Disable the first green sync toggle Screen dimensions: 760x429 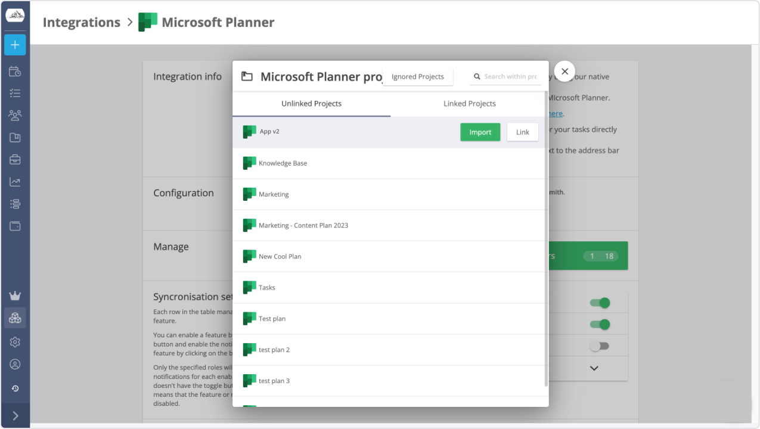600,302
